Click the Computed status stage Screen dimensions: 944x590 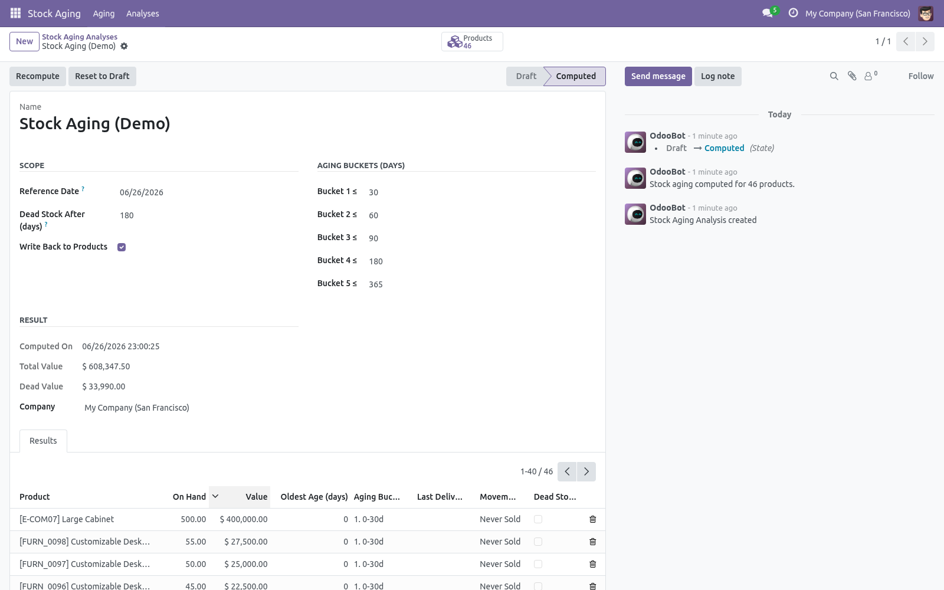[x=575, y=76]
